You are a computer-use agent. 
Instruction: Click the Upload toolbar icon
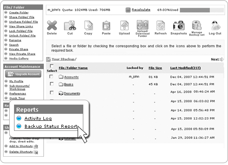125,25
